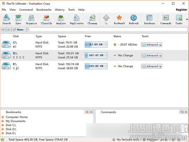Open Advanced dropdown for disk D:\
This screenshot has height=142, width=189.
pos(151,55)
